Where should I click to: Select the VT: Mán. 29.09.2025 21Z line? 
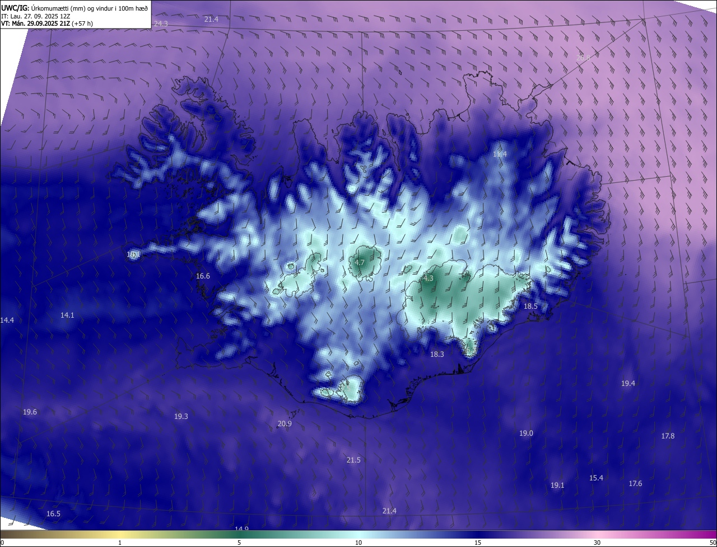point(47,23)
